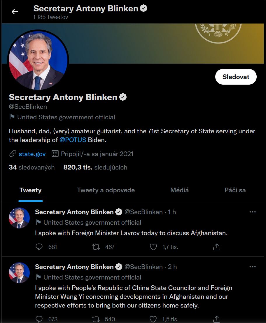Like the tweet about Foreign Minister Lavrov
Viewport: 266px width, 323px height.
(x=153, y=247)
